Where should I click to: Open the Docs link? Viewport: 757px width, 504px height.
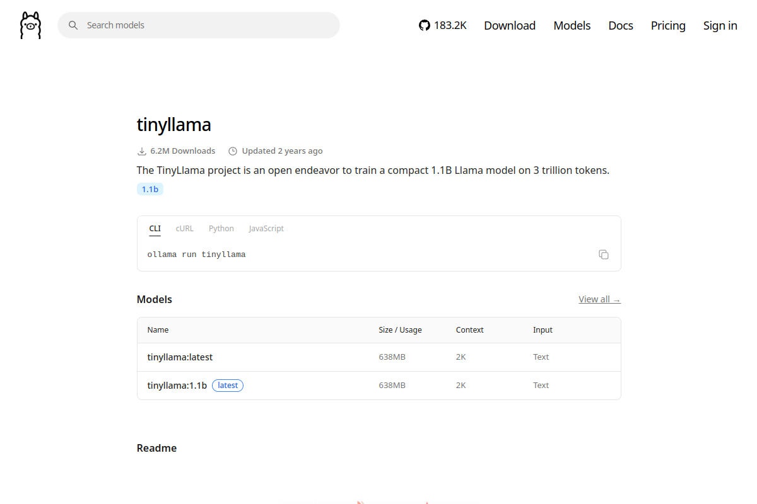click(x=621, y=25)
